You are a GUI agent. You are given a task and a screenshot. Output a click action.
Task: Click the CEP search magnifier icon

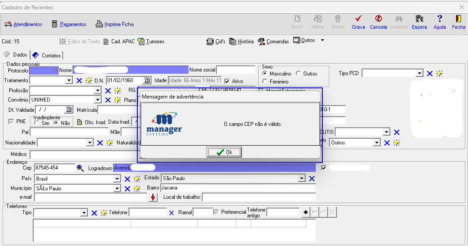coord(80,168)
